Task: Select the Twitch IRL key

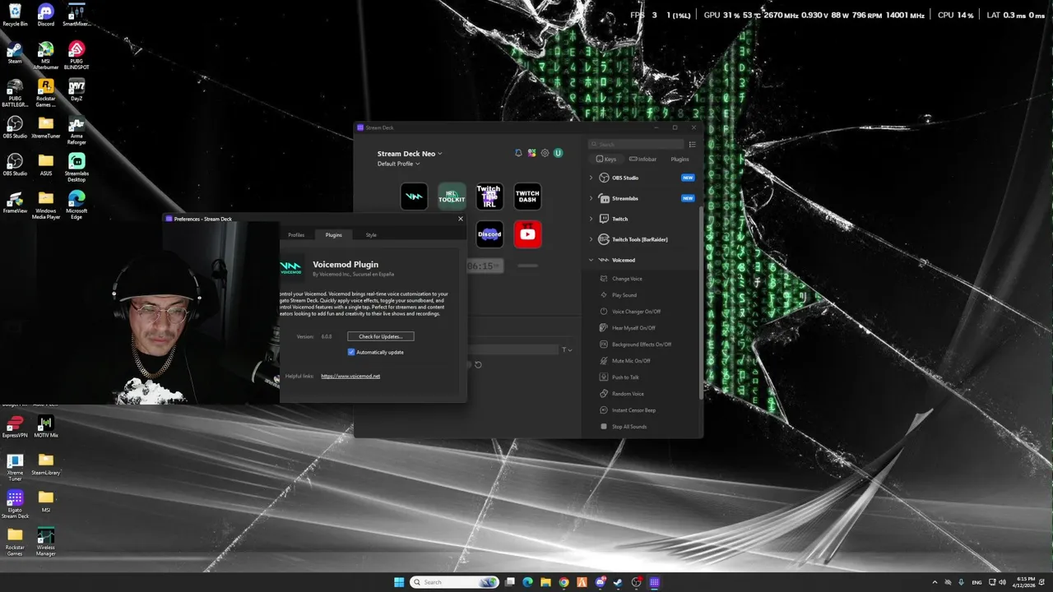Action: pyautogui.click(x=489, y=197)
